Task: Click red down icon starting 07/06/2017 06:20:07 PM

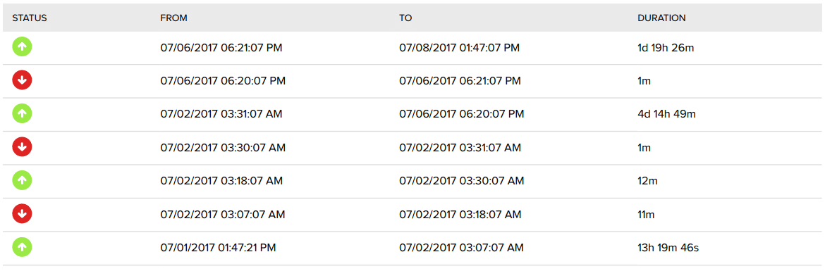Action: click(x=22, y=80)
